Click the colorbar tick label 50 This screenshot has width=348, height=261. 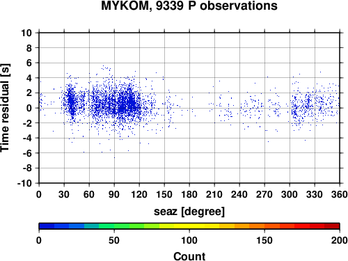click(114, 240)
